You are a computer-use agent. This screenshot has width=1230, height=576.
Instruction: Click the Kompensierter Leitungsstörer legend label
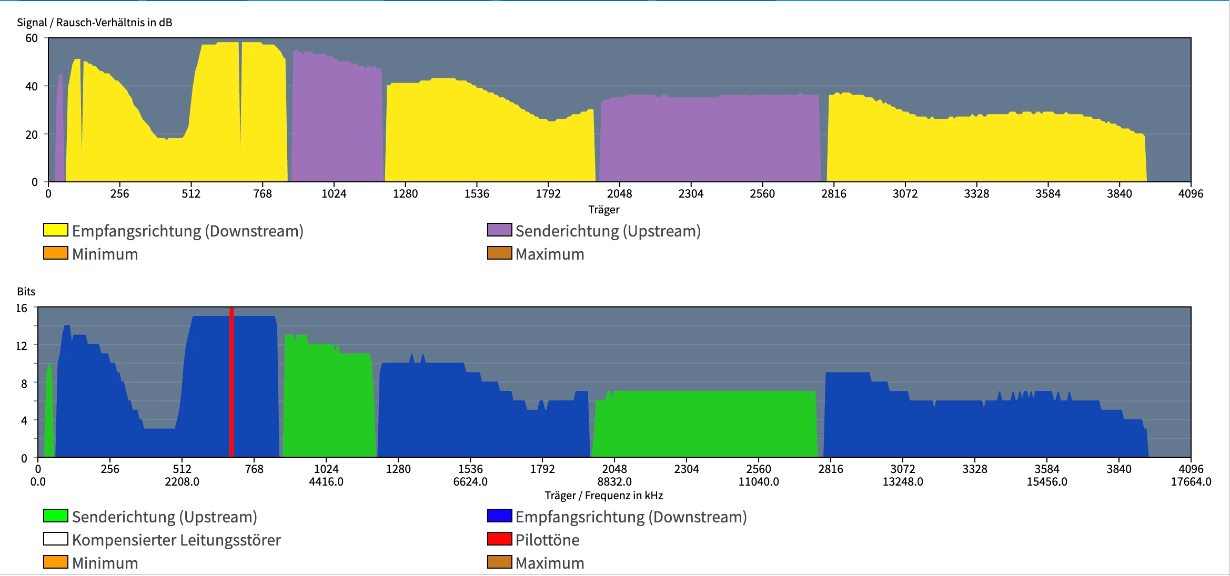(176, 540)
